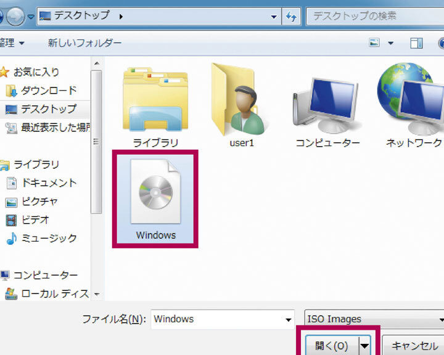This screenshot has width=444, height=355.
Task: Click the refresh button beside address bar
Action: (291, 16)
